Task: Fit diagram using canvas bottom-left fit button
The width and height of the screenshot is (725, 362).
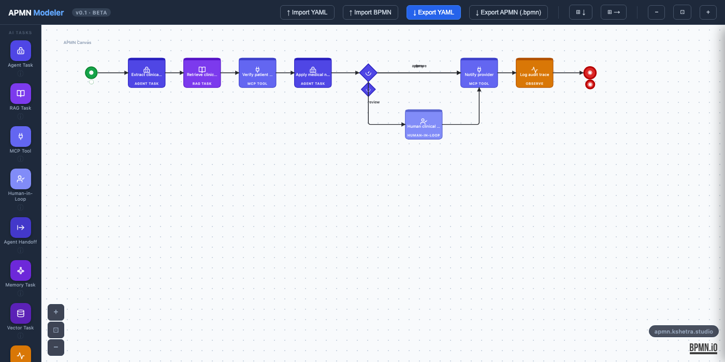Action: click(x=56, y=330)
